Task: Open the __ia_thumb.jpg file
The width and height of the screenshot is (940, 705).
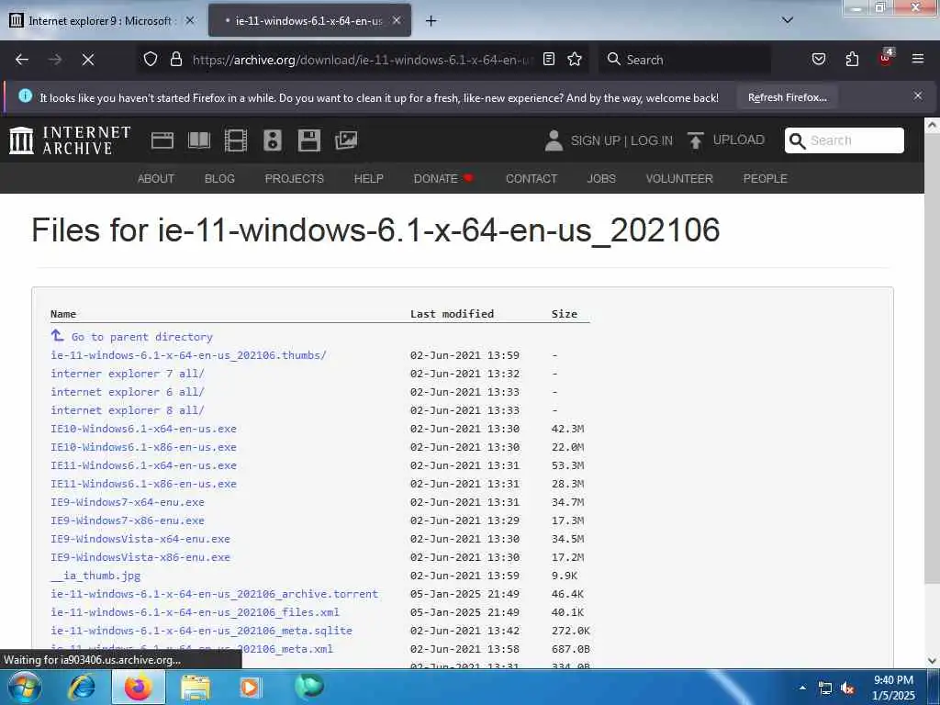Action: (x=95, y=576)
